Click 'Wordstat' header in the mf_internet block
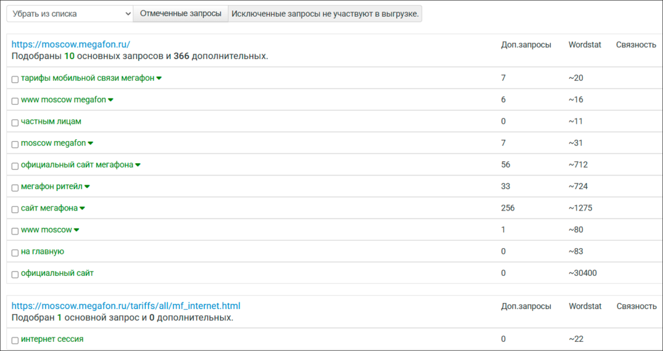This screenshot has width=663, height=351. pyautogui.click(x=585, y=306)
